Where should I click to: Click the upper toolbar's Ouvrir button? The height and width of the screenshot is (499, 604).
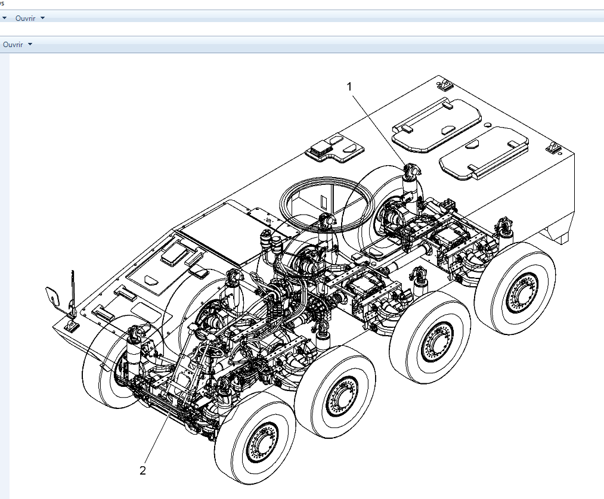coord(25,18)
